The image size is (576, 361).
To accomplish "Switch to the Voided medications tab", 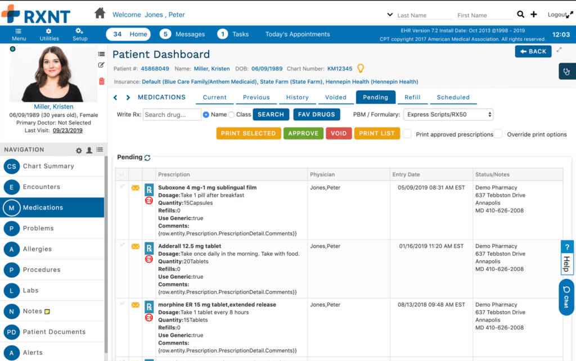I will tap(336, 97).
